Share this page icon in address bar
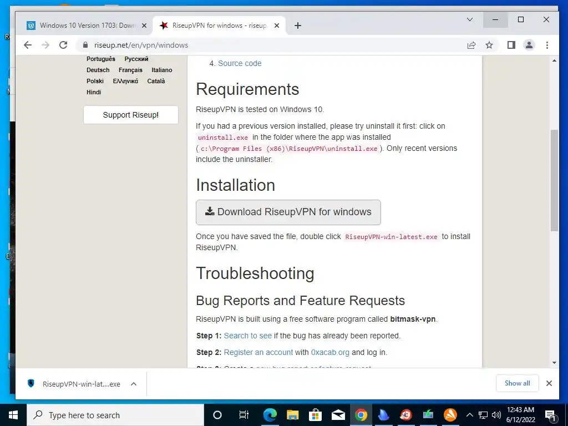568x426 pixels. point(471,45)
